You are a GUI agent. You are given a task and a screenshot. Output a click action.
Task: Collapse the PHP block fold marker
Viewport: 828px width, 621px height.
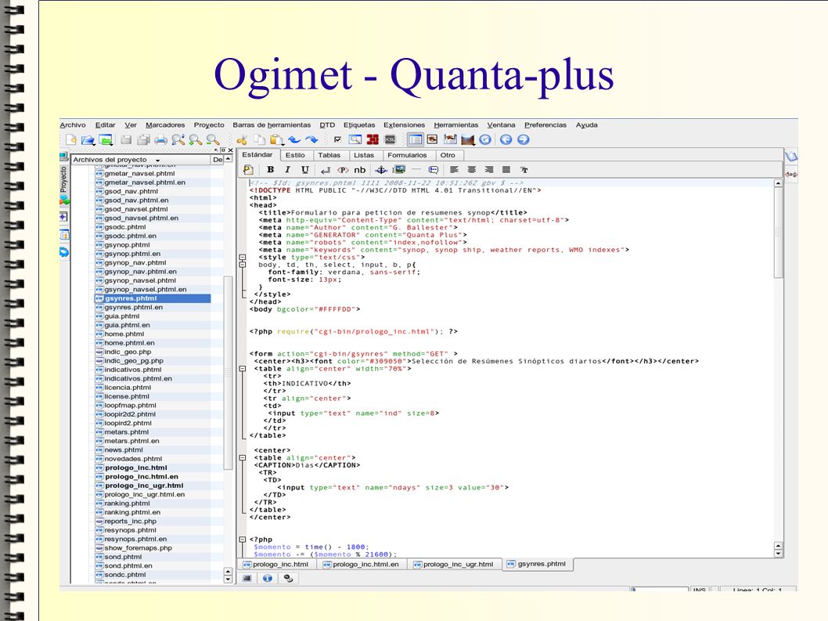pyautogui.click(x=243, y=540)
